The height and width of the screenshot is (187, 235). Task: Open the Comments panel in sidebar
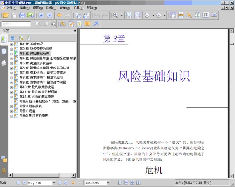[4, 159]
